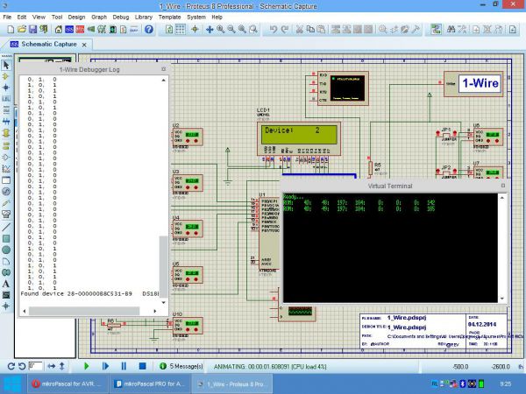The height and width of the screenshot is (394, 526).
Task: Click the vertical mirror icon
Action: coord(62,366)
